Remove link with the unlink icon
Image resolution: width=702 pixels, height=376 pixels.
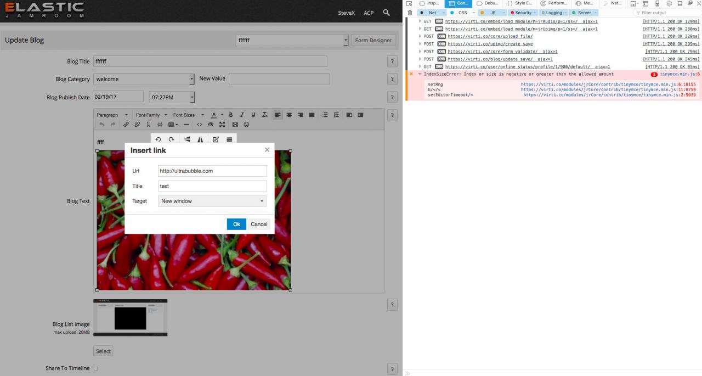click(x=137, y=125)
